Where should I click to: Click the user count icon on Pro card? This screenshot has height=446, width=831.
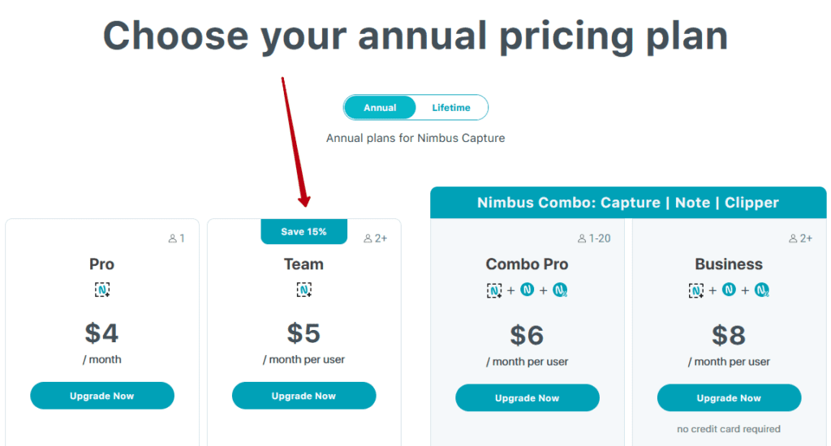point(172,239)
